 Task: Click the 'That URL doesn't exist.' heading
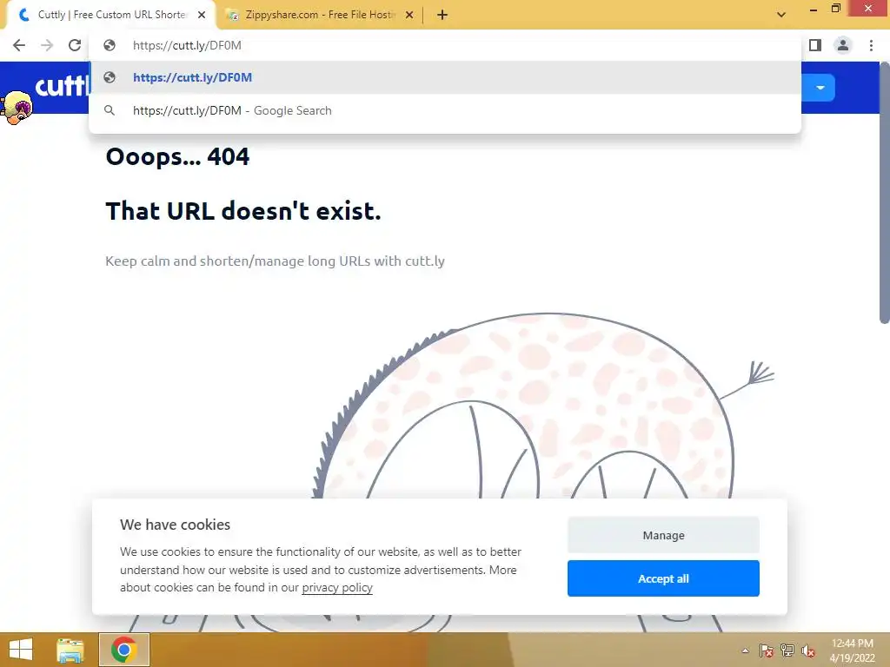click(x=243, y=211)
